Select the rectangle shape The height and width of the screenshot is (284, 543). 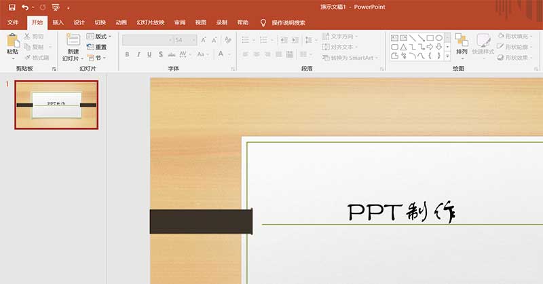[x=430, y=38]
